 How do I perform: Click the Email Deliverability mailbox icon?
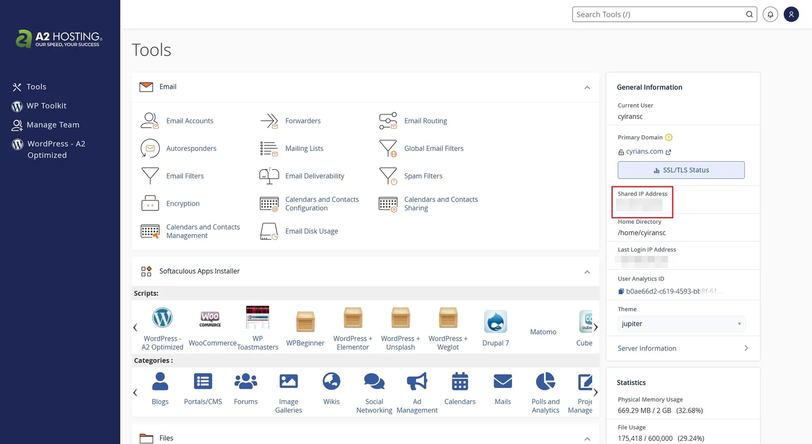pos(269,176)
